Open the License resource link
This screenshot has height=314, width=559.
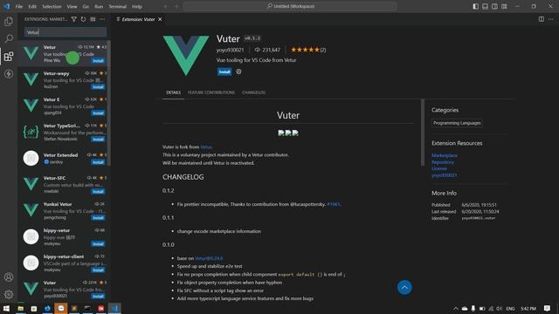point(438,168)
